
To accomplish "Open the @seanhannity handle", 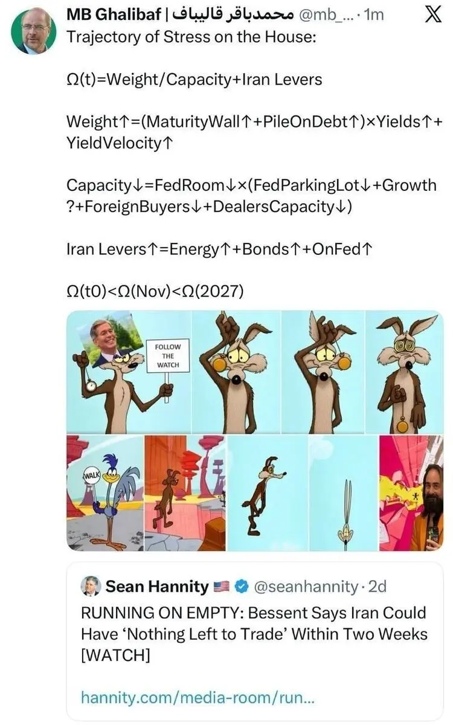I will [x=305, y=585].
